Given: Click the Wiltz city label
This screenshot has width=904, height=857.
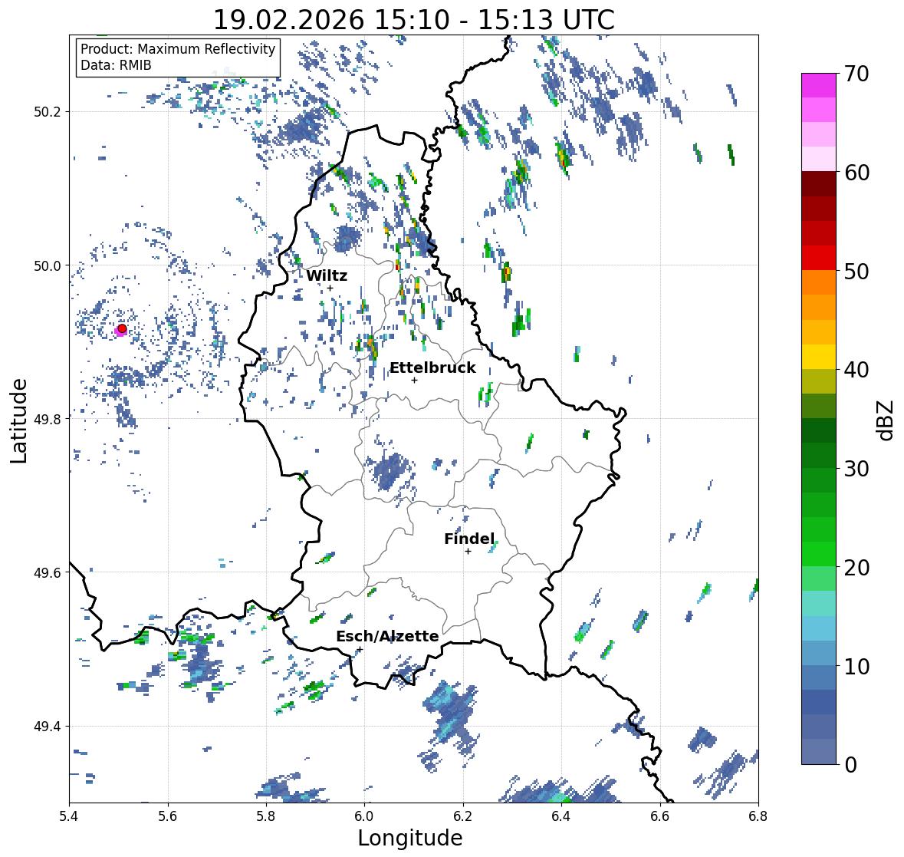Looking at the screenshot, I should point(327,275).
